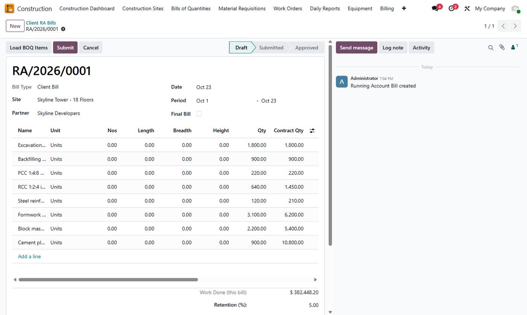Open the Equipment menu

360,8
